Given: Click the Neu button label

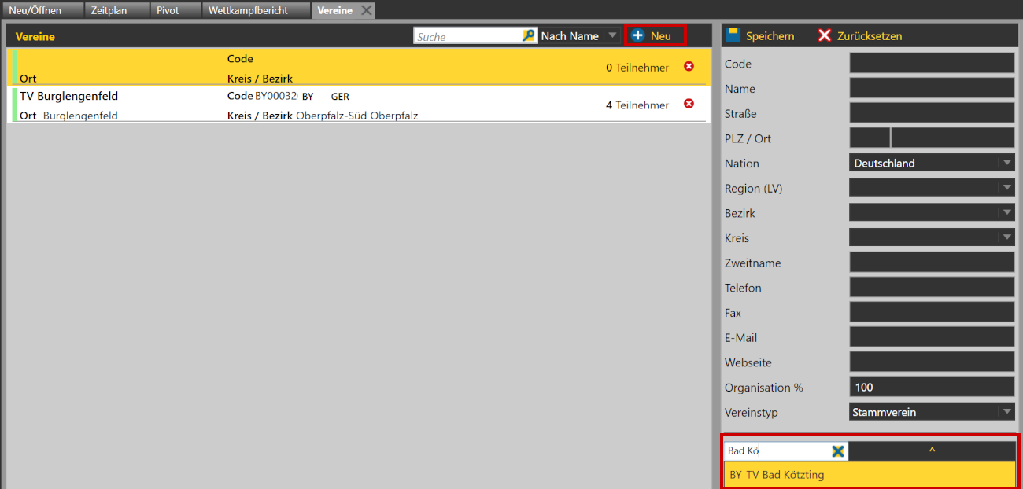Looking at the screenshot, I should point(660,36).
